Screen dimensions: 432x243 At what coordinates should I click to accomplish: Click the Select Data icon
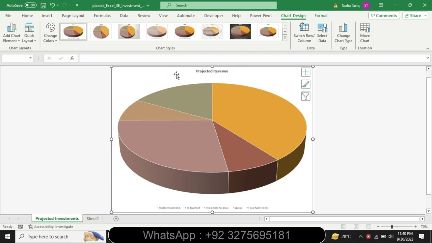coord(322,33)
